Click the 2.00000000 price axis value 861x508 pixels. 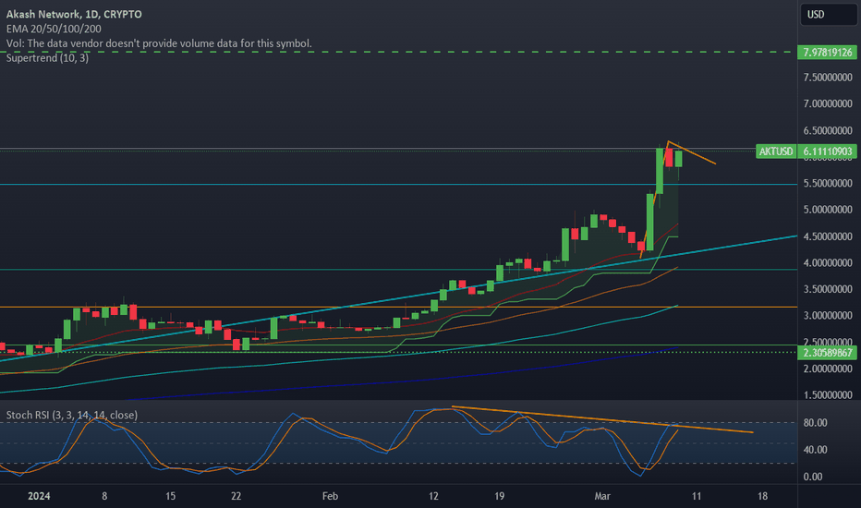pyautogui.click(x=828, y=369)
